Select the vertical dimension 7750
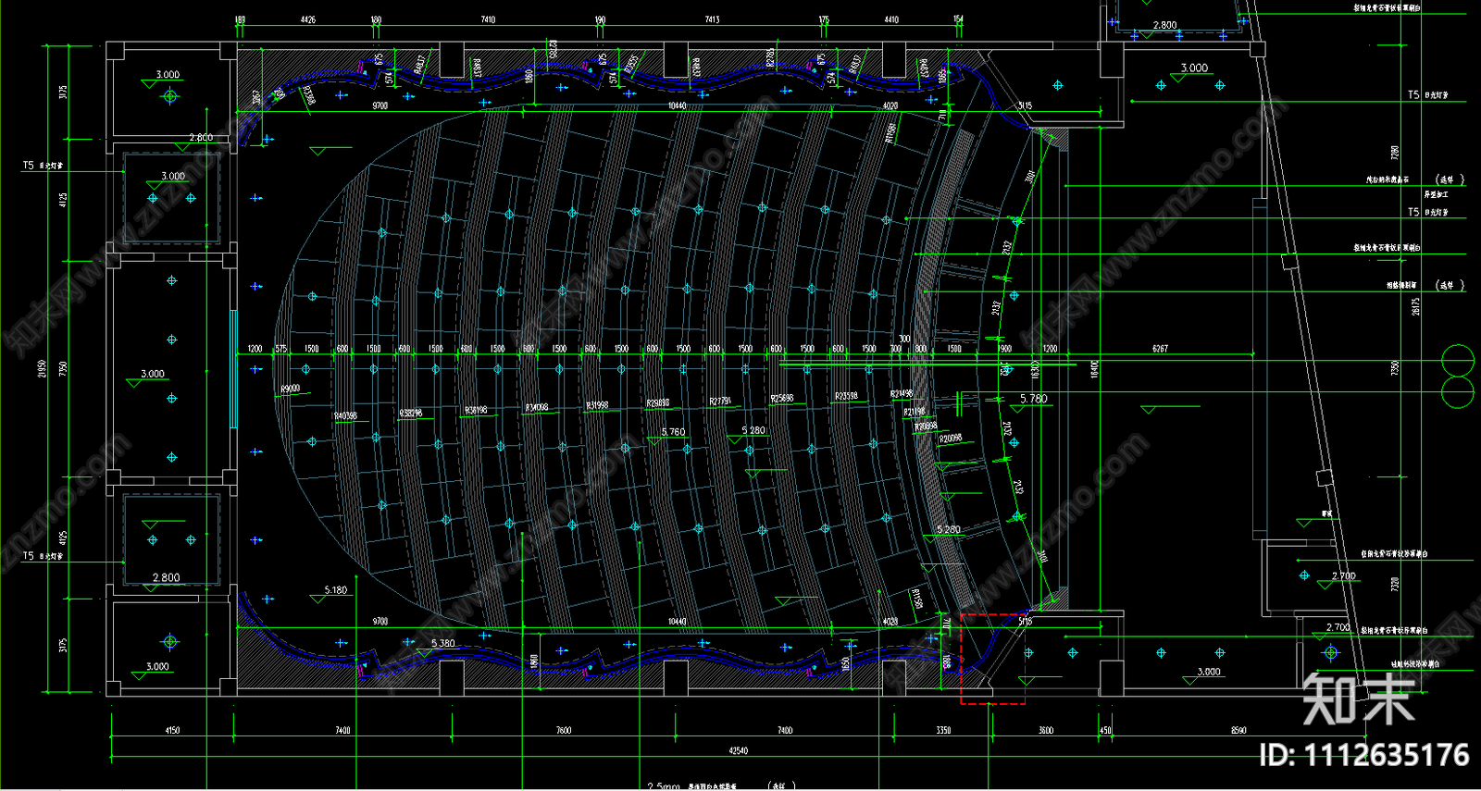The width and height of the screenshot is (1481, 791). 63,368
